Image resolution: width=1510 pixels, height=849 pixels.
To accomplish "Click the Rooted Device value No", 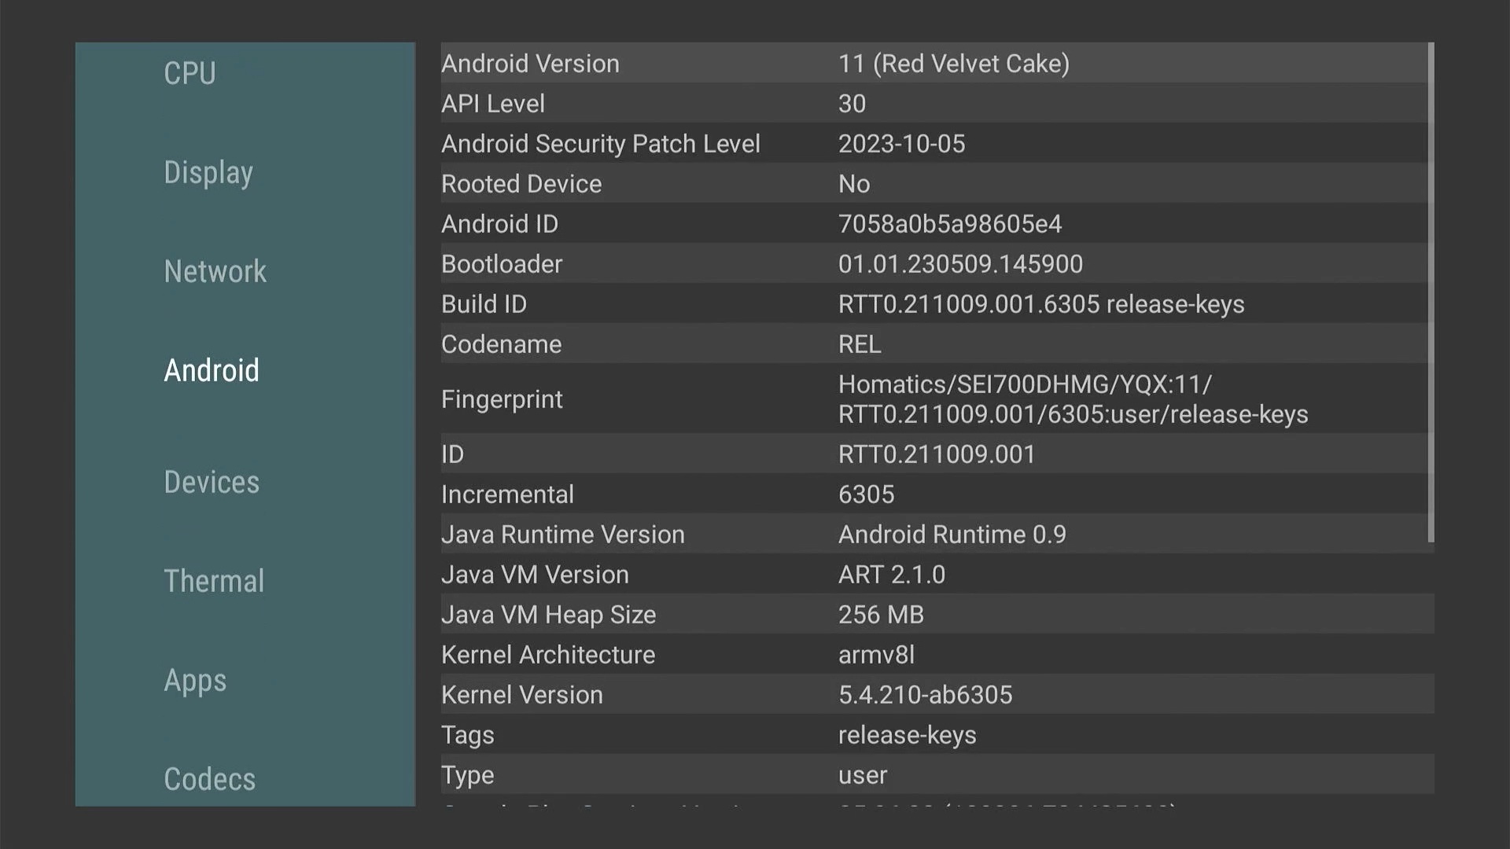I will (854, 183).
